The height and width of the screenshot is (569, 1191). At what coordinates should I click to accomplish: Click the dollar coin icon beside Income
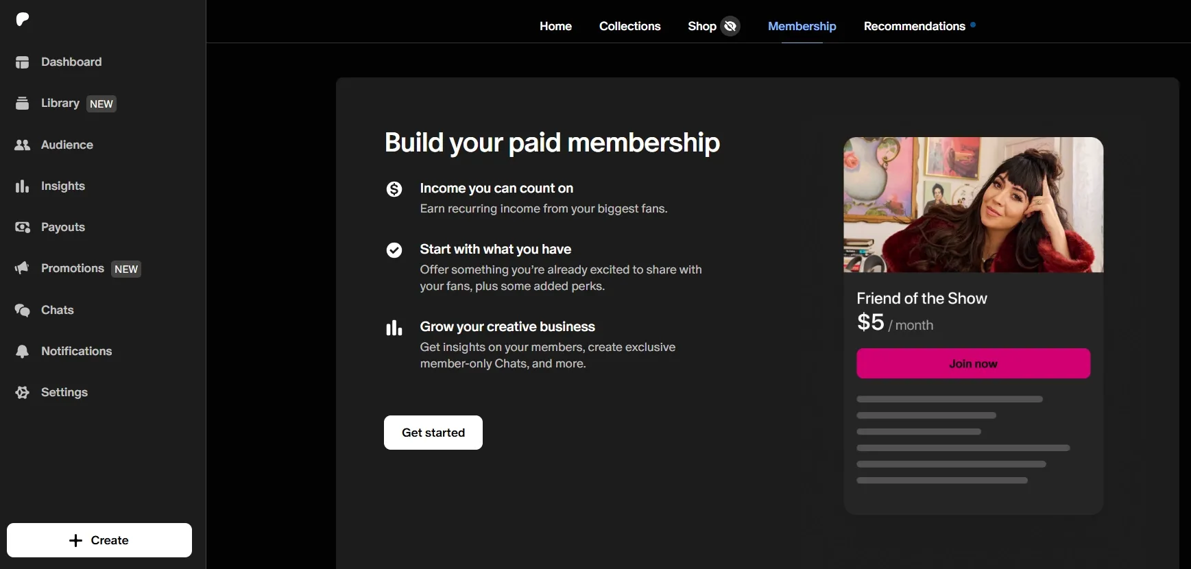(394, 189)
